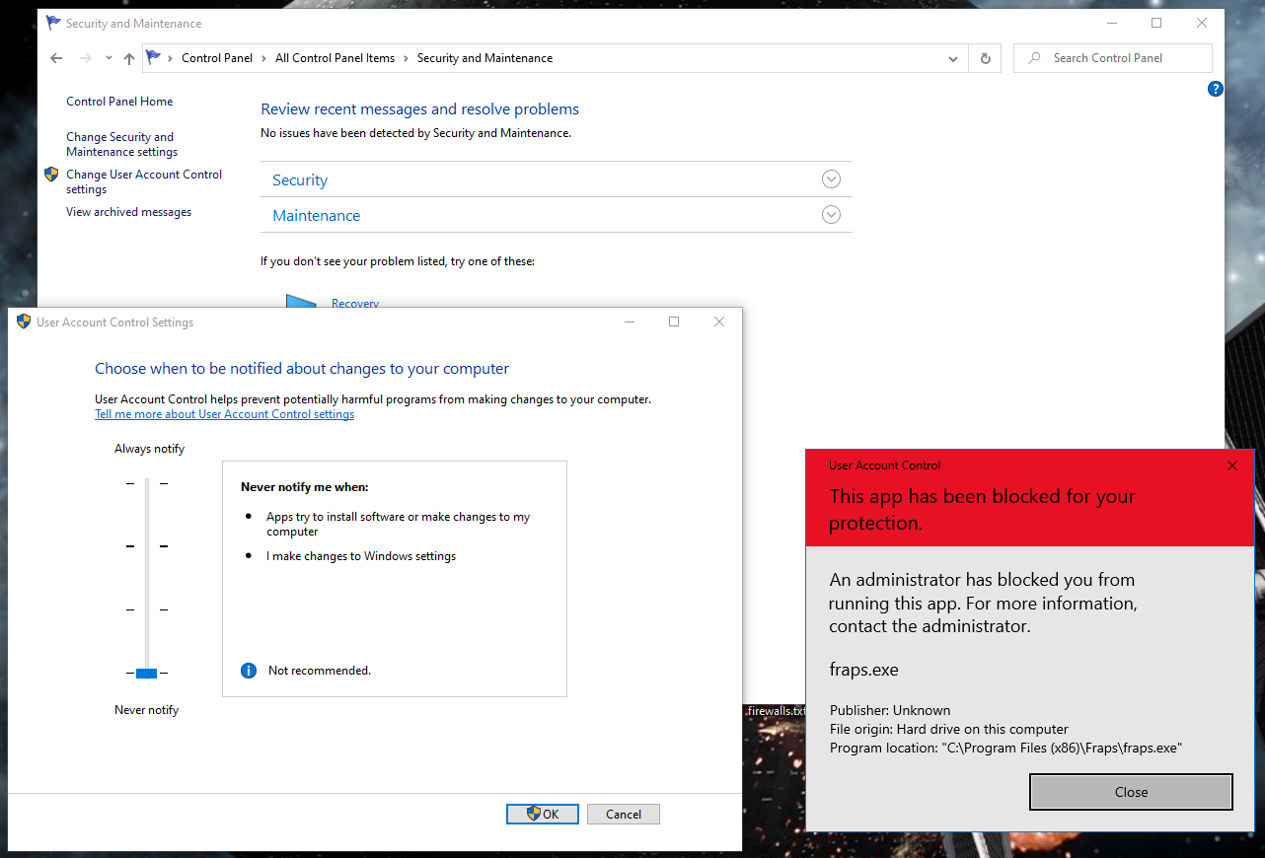Click the 'Never notify' label below slider
The height and width of the screenshot is (858, 1265).
(146, 710)
